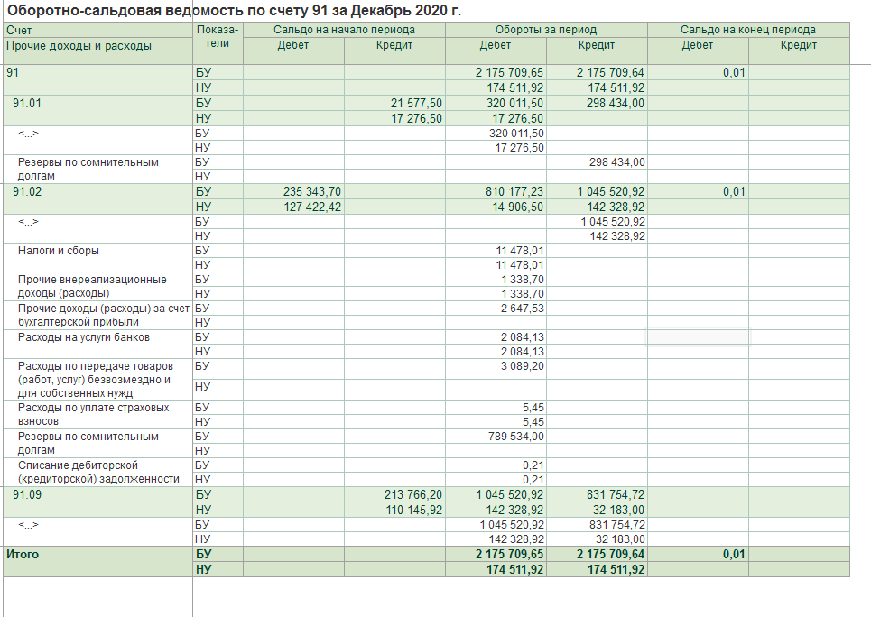Screen dimensions: 871x617
Task: Click the 213 766,20 opening credit value
Action: [413, 495]
